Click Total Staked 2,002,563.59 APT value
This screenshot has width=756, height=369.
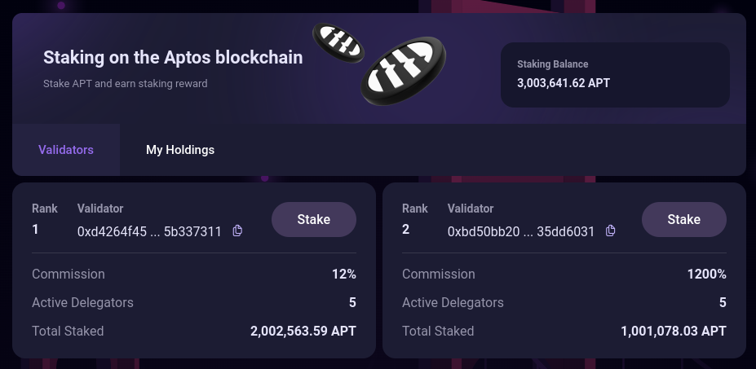pyautogui.click(x=303, y=332)
